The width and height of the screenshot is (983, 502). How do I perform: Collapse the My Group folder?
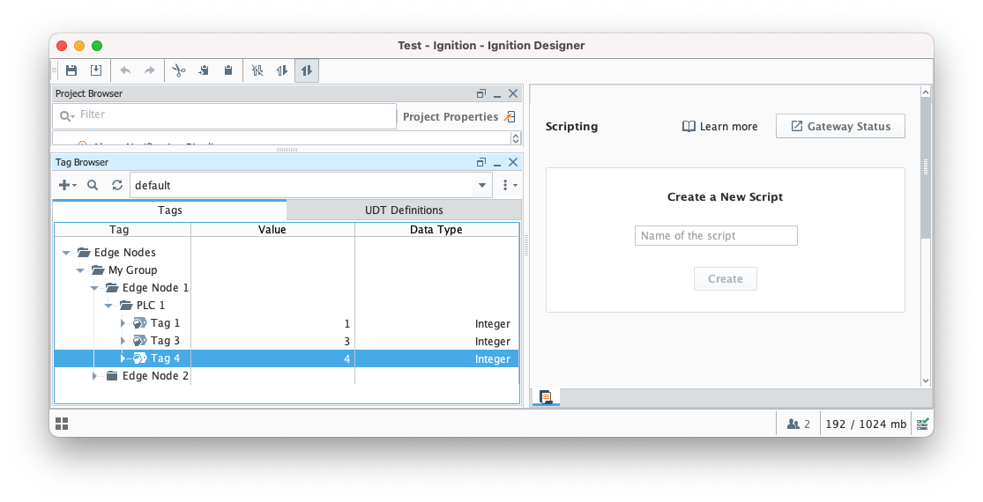[x=80, y=270]
